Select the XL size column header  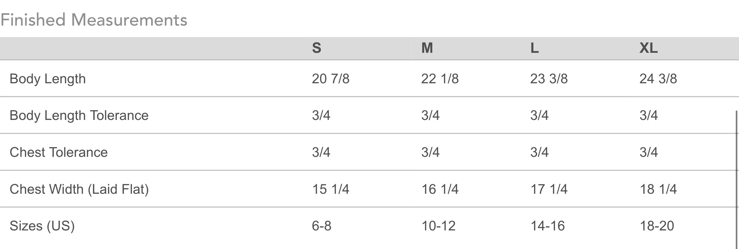point(649,48)
